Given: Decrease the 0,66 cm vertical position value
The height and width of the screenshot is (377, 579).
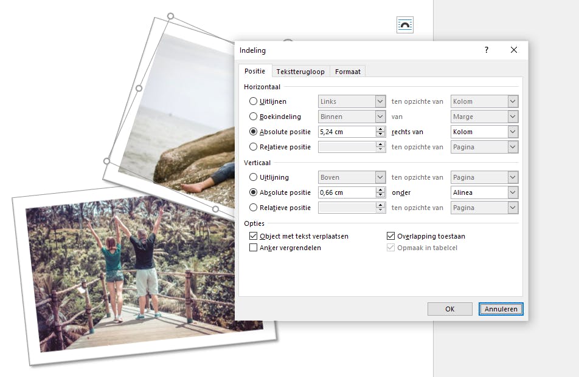Looking at the screenshot, I should 380,195.
